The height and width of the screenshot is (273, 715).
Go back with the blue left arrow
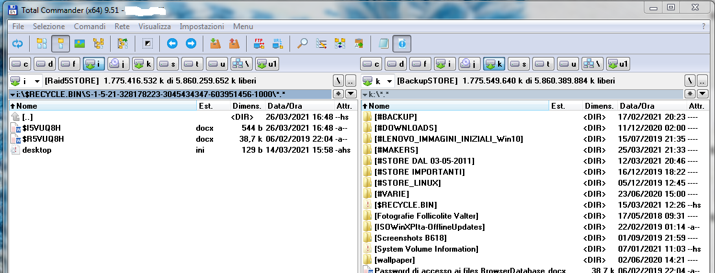tap(172, 44)
